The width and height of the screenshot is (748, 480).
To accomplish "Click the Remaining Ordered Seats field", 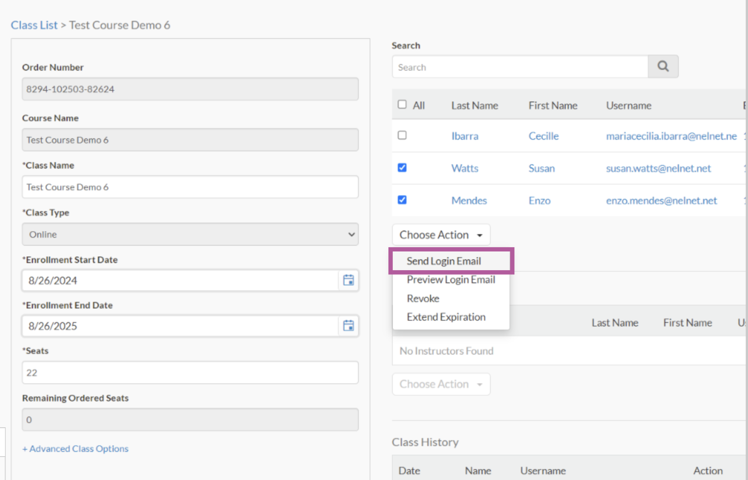I will tap(190, 420).
